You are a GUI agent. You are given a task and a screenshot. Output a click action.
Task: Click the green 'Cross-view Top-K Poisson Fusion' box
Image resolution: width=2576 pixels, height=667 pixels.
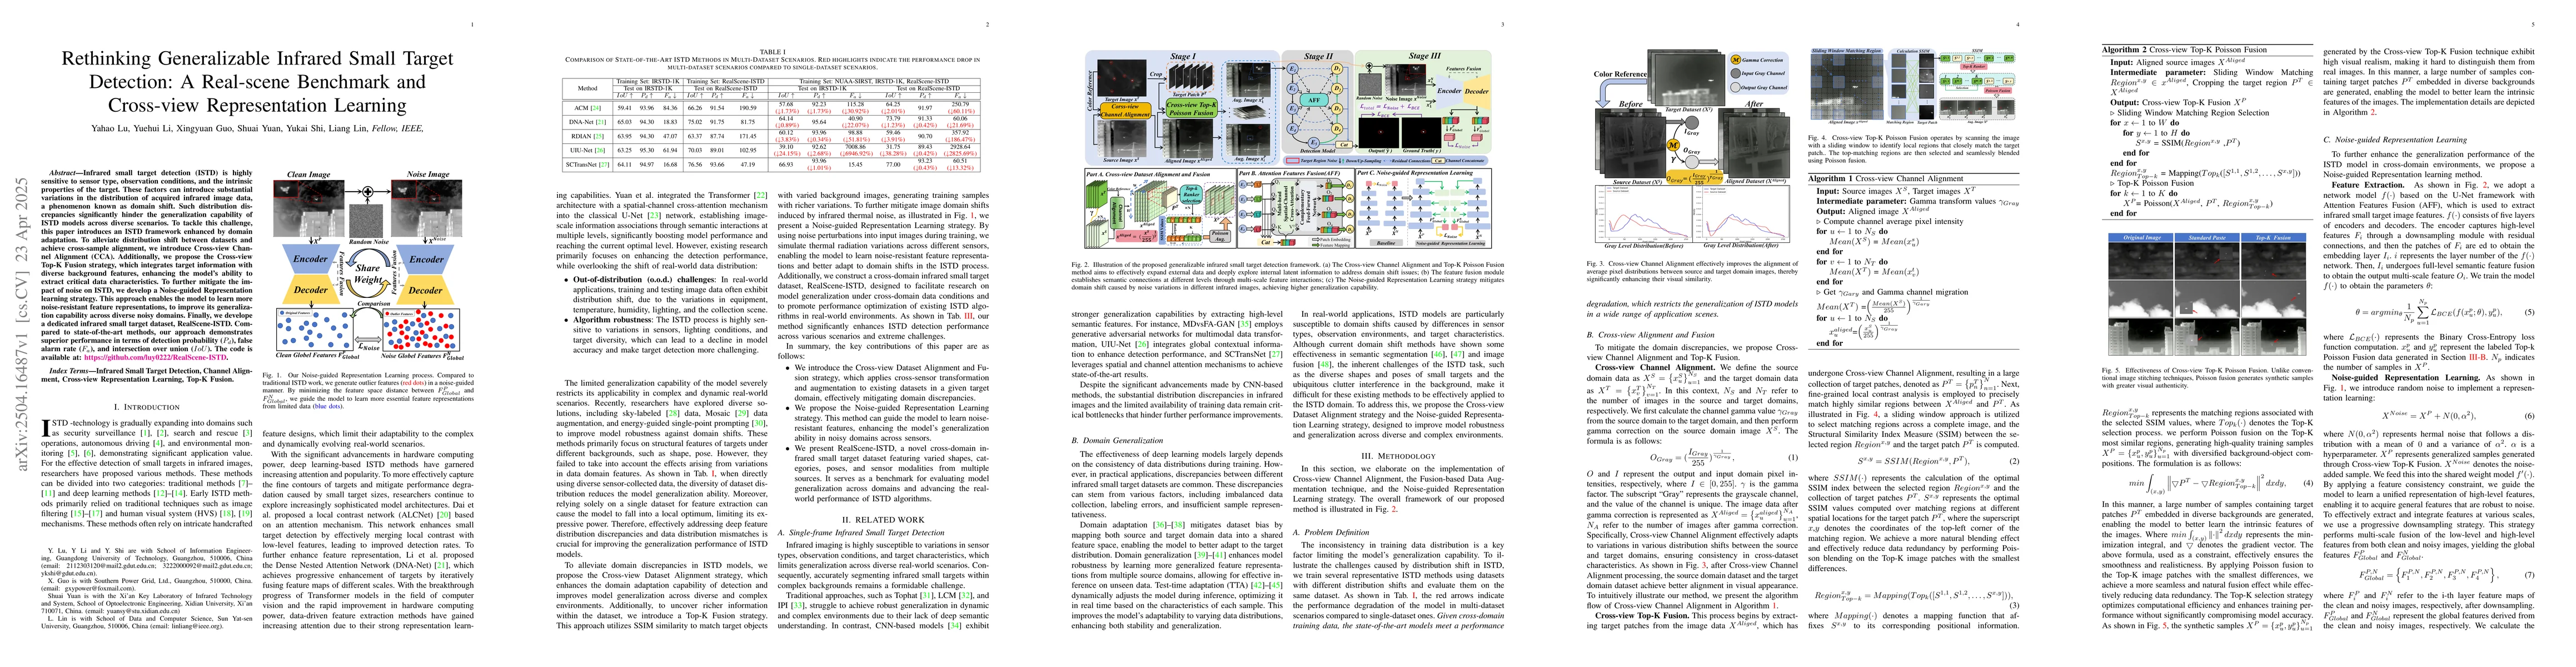(1192, 107)
